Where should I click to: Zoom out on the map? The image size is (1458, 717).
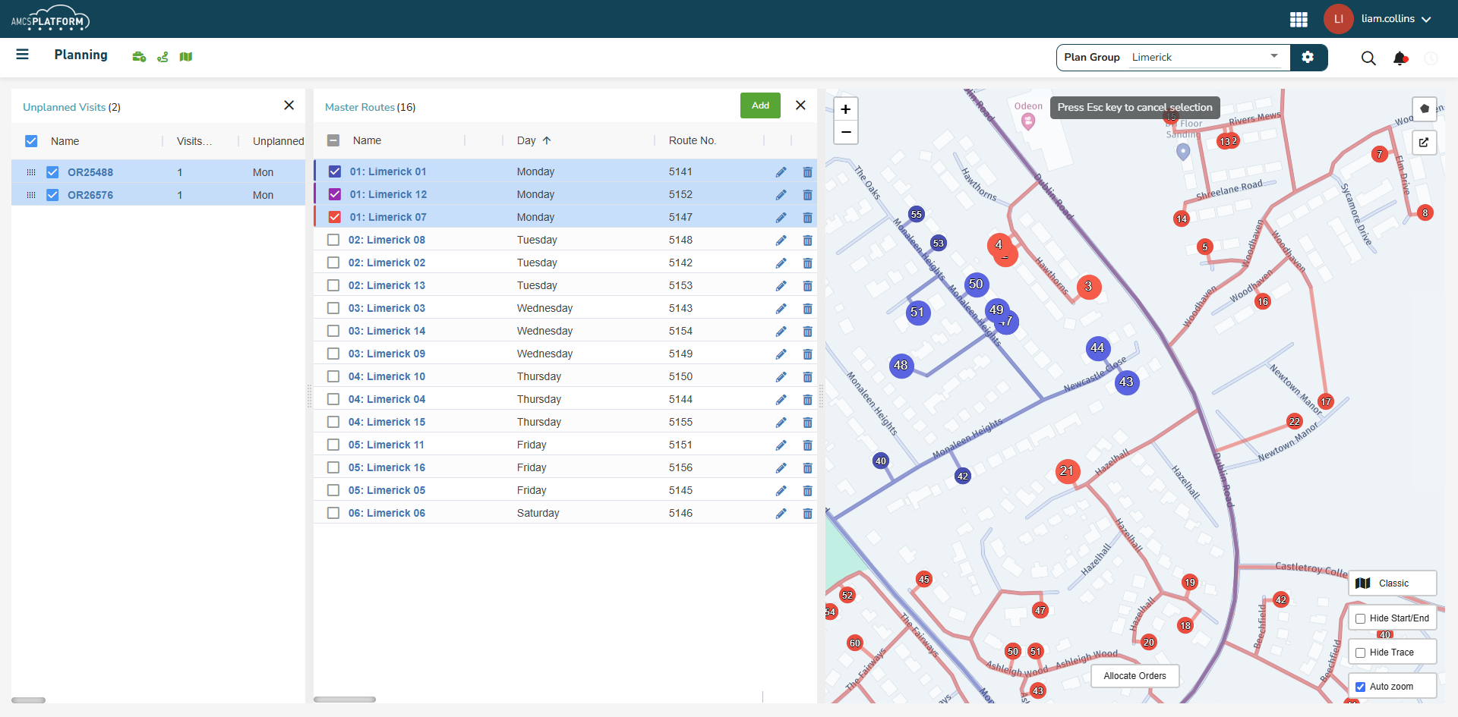point(845,132)
